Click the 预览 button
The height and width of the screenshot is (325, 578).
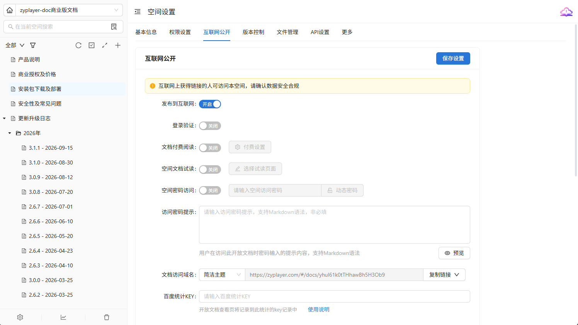coord(454,253)
